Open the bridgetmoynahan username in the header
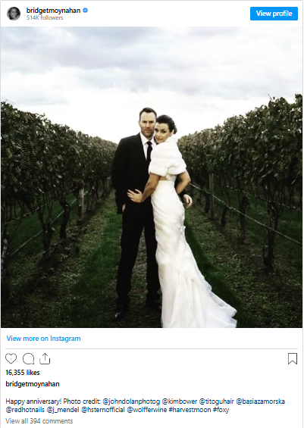The height and width of the screenshot is (428, 304). [x=53, y=11]
